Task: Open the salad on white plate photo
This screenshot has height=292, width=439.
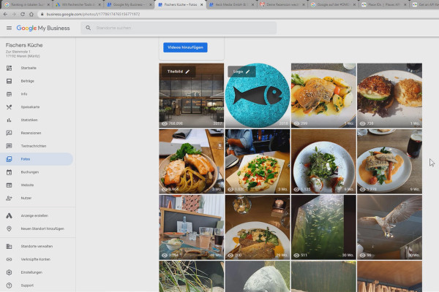Action: [323, 161]
